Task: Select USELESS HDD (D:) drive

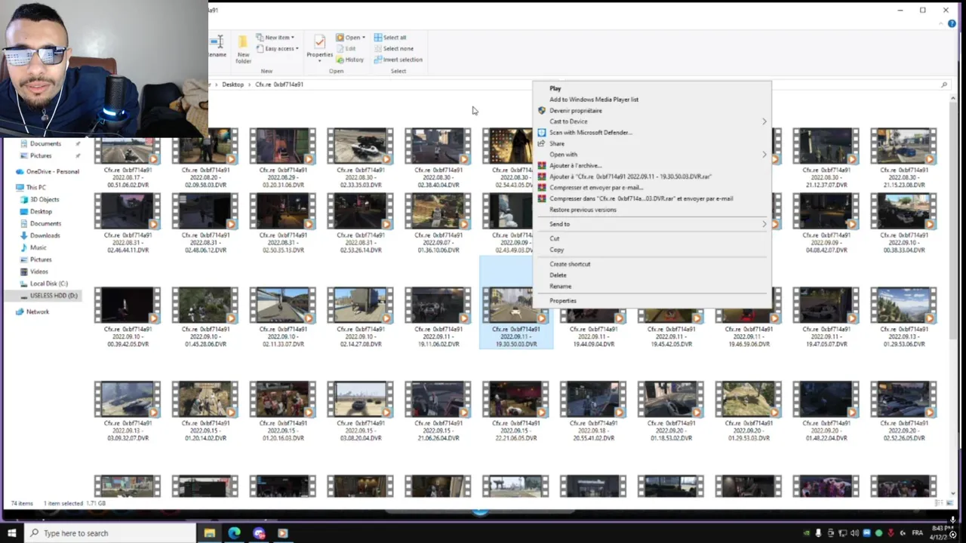Action: click(49, 296)
